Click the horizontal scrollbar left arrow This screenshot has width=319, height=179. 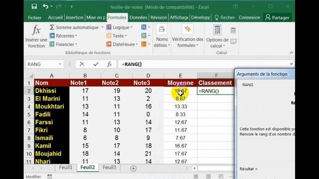(x=194, y=168)
